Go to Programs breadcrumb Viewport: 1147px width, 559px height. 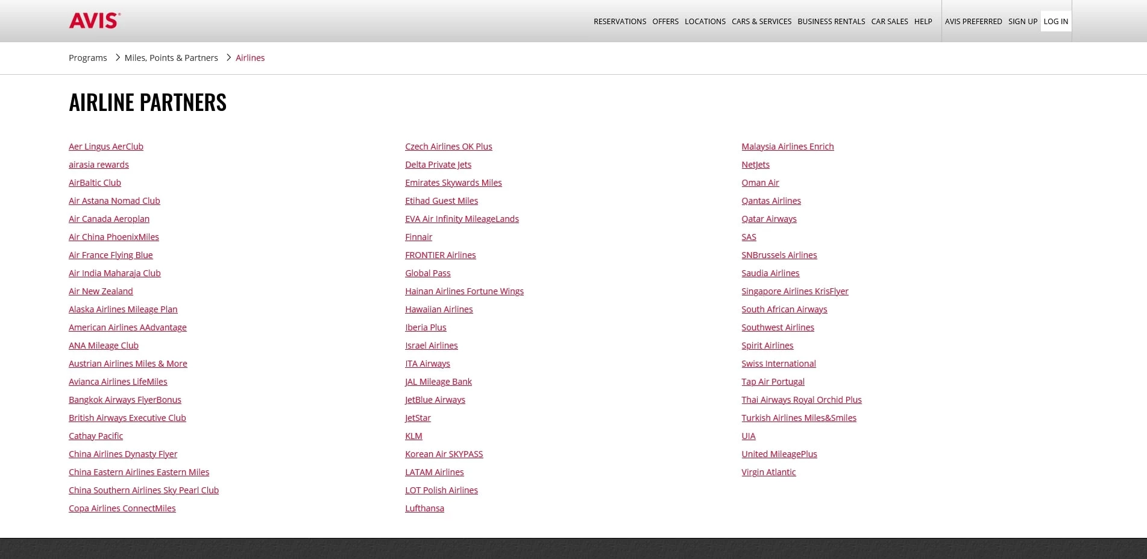[87, 58]
